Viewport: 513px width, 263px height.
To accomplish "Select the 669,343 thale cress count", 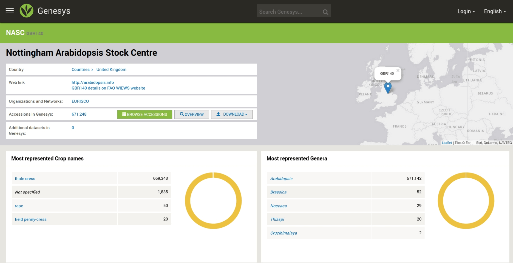I will [160, 178].
